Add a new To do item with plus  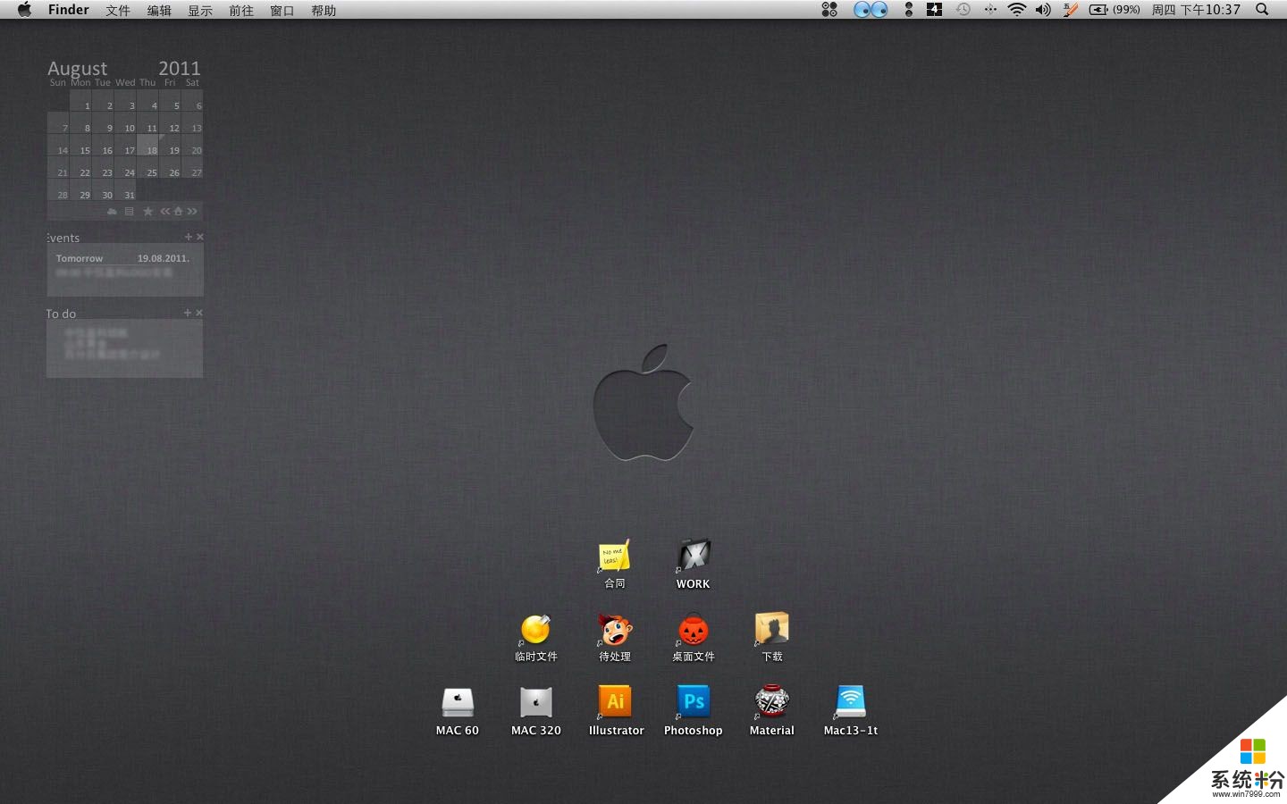click(188, 313)
